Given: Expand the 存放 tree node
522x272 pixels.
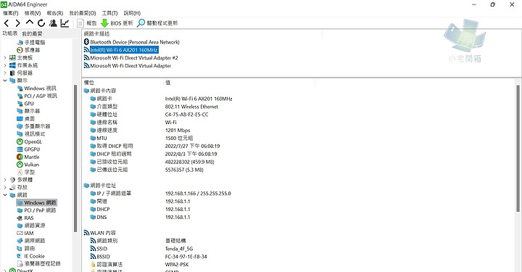Looking at the screenshot, I should (5, 187).
